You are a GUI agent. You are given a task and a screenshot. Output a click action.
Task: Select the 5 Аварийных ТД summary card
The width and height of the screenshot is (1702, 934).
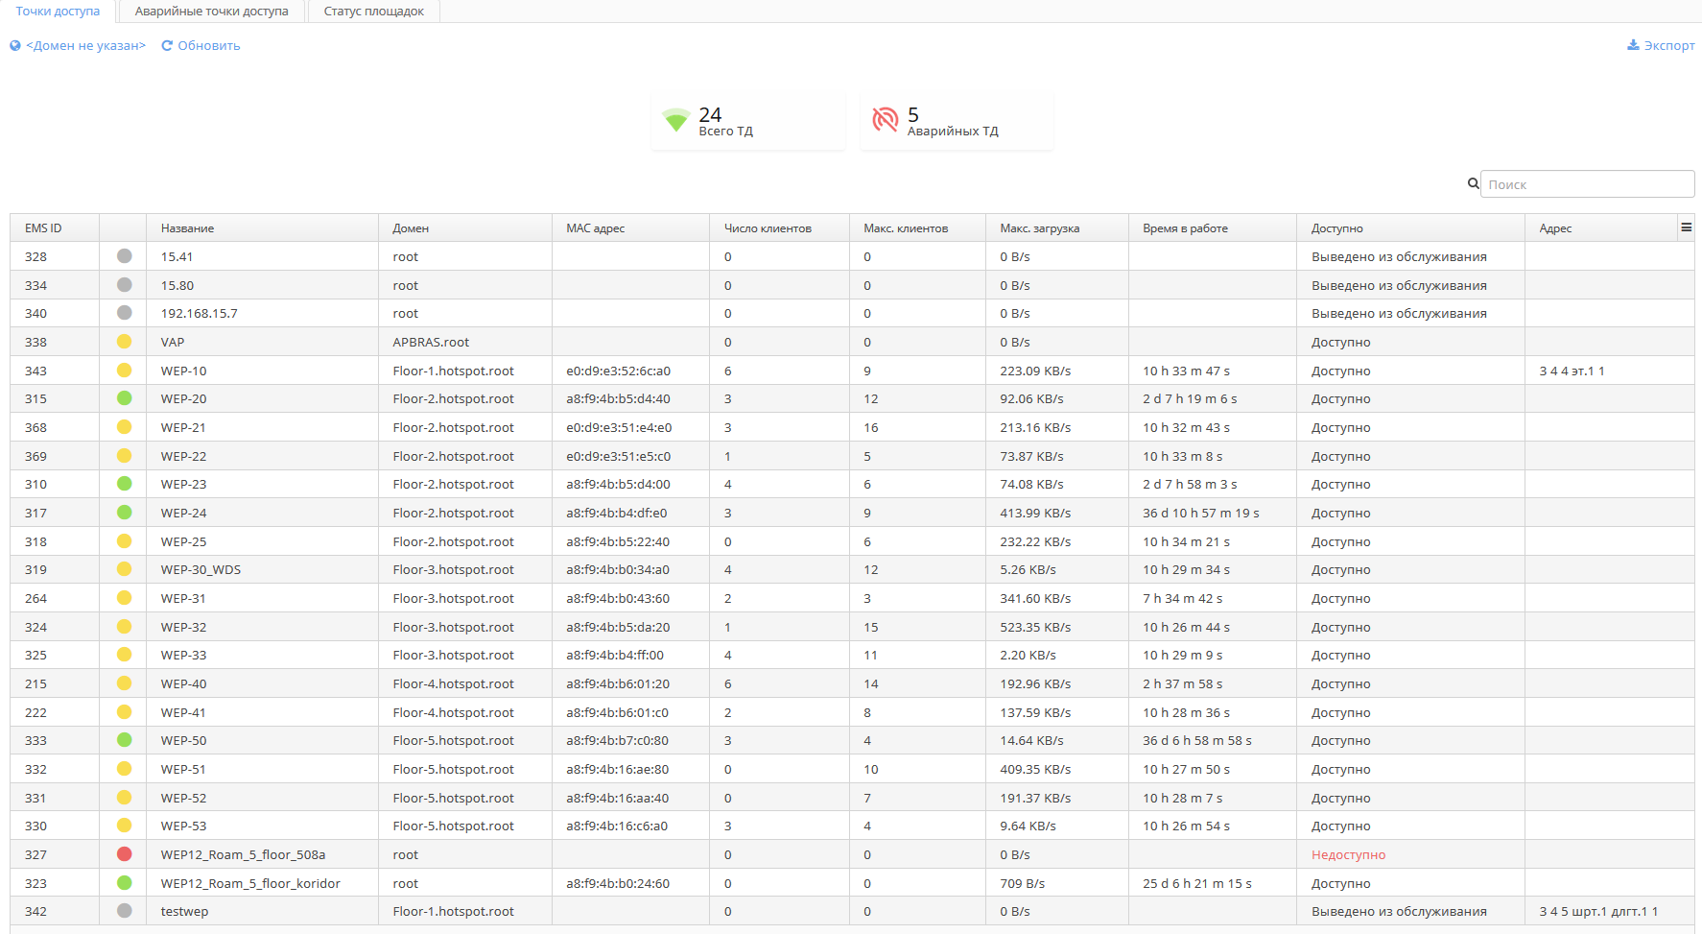[957, 121]
